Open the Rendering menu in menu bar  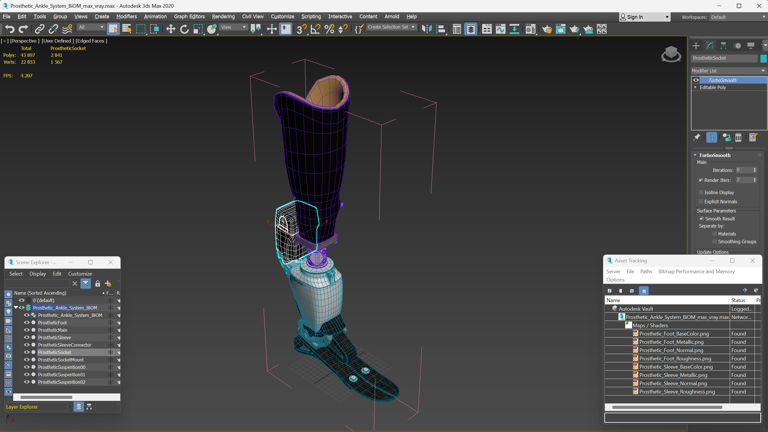223,16
